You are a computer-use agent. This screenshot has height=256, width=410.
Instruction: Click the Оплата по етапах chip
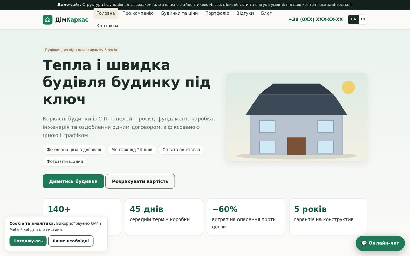[181, 150]
